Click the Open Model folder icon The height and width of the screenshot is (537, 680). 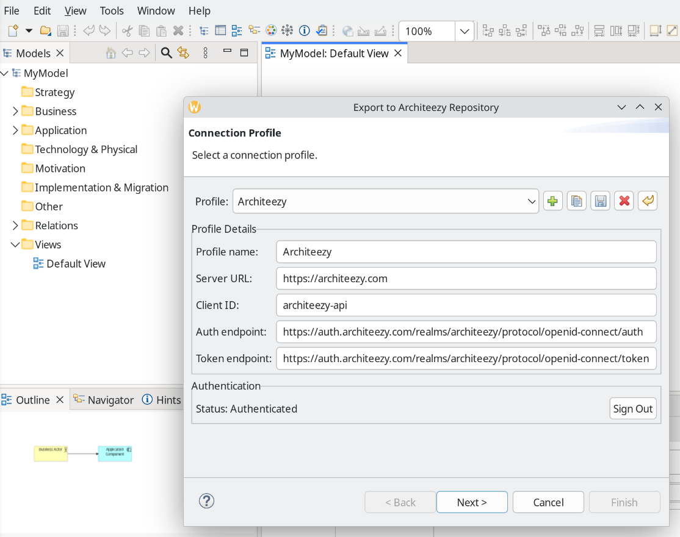46,30
